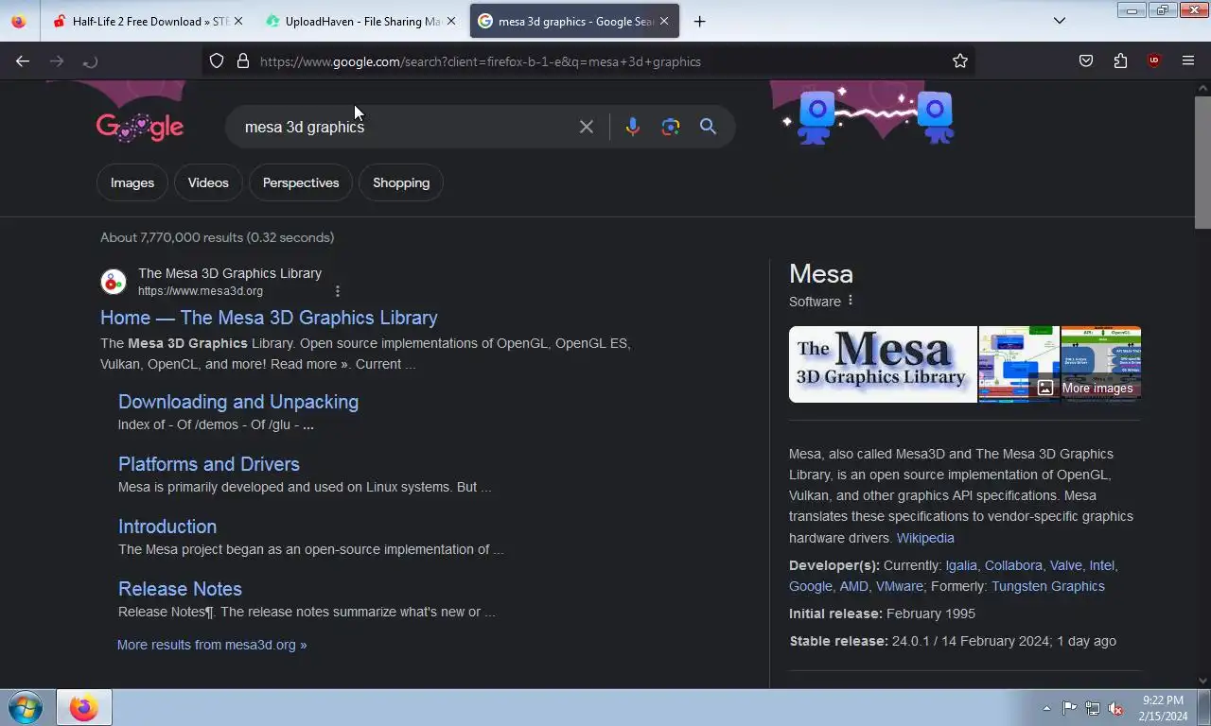Click the page vertical scrollbar thumb
Screen dimensions: 1211x726
click(x=1202, y=161)
